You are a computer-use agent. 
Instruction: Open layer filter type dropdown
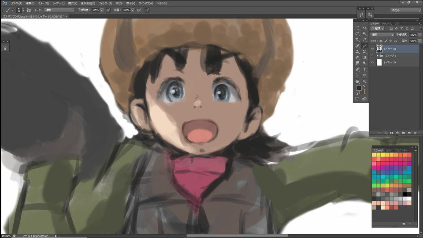tap(378, 29)
